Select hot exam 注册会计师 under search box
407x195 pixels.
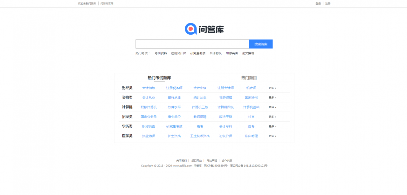(178, 53)
